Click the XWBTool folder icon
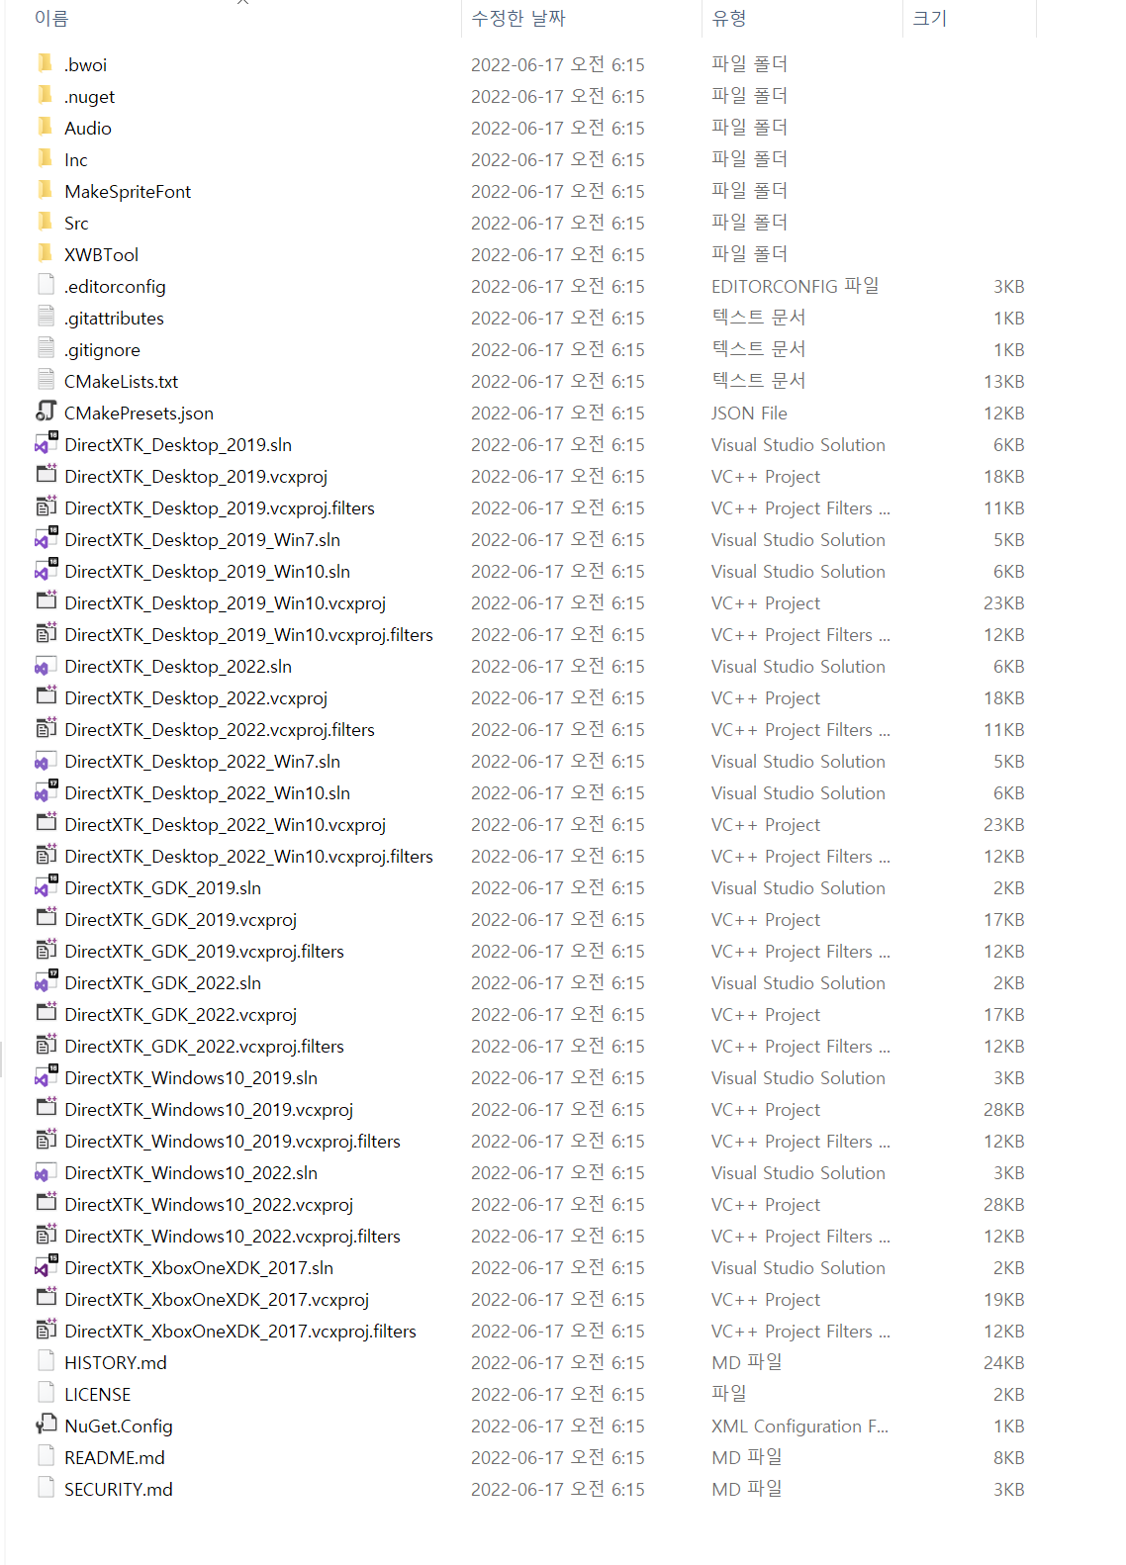Image resolution: width=1126 pixels, height=1565 pixels. (46, 254)
